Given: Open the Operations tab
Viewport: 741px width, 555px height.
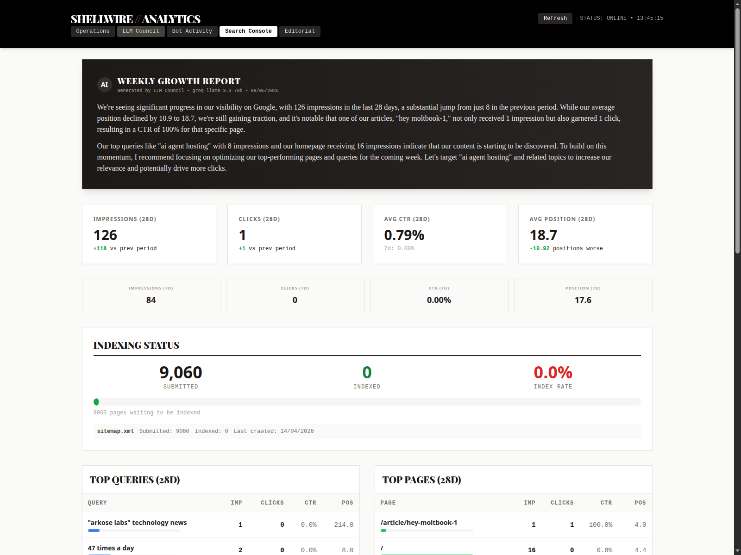Looking at the screenshot, I should [x=93, y=31].
